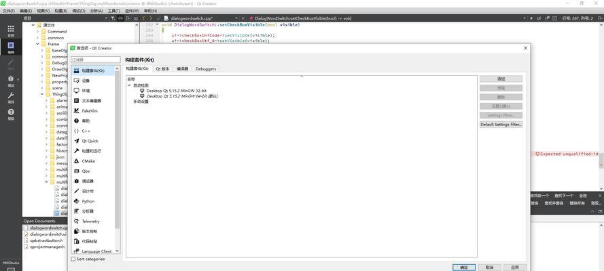Select the 文本编辑器 (Text Editor) category
The image size is (604, 271).
click(92, 100)
